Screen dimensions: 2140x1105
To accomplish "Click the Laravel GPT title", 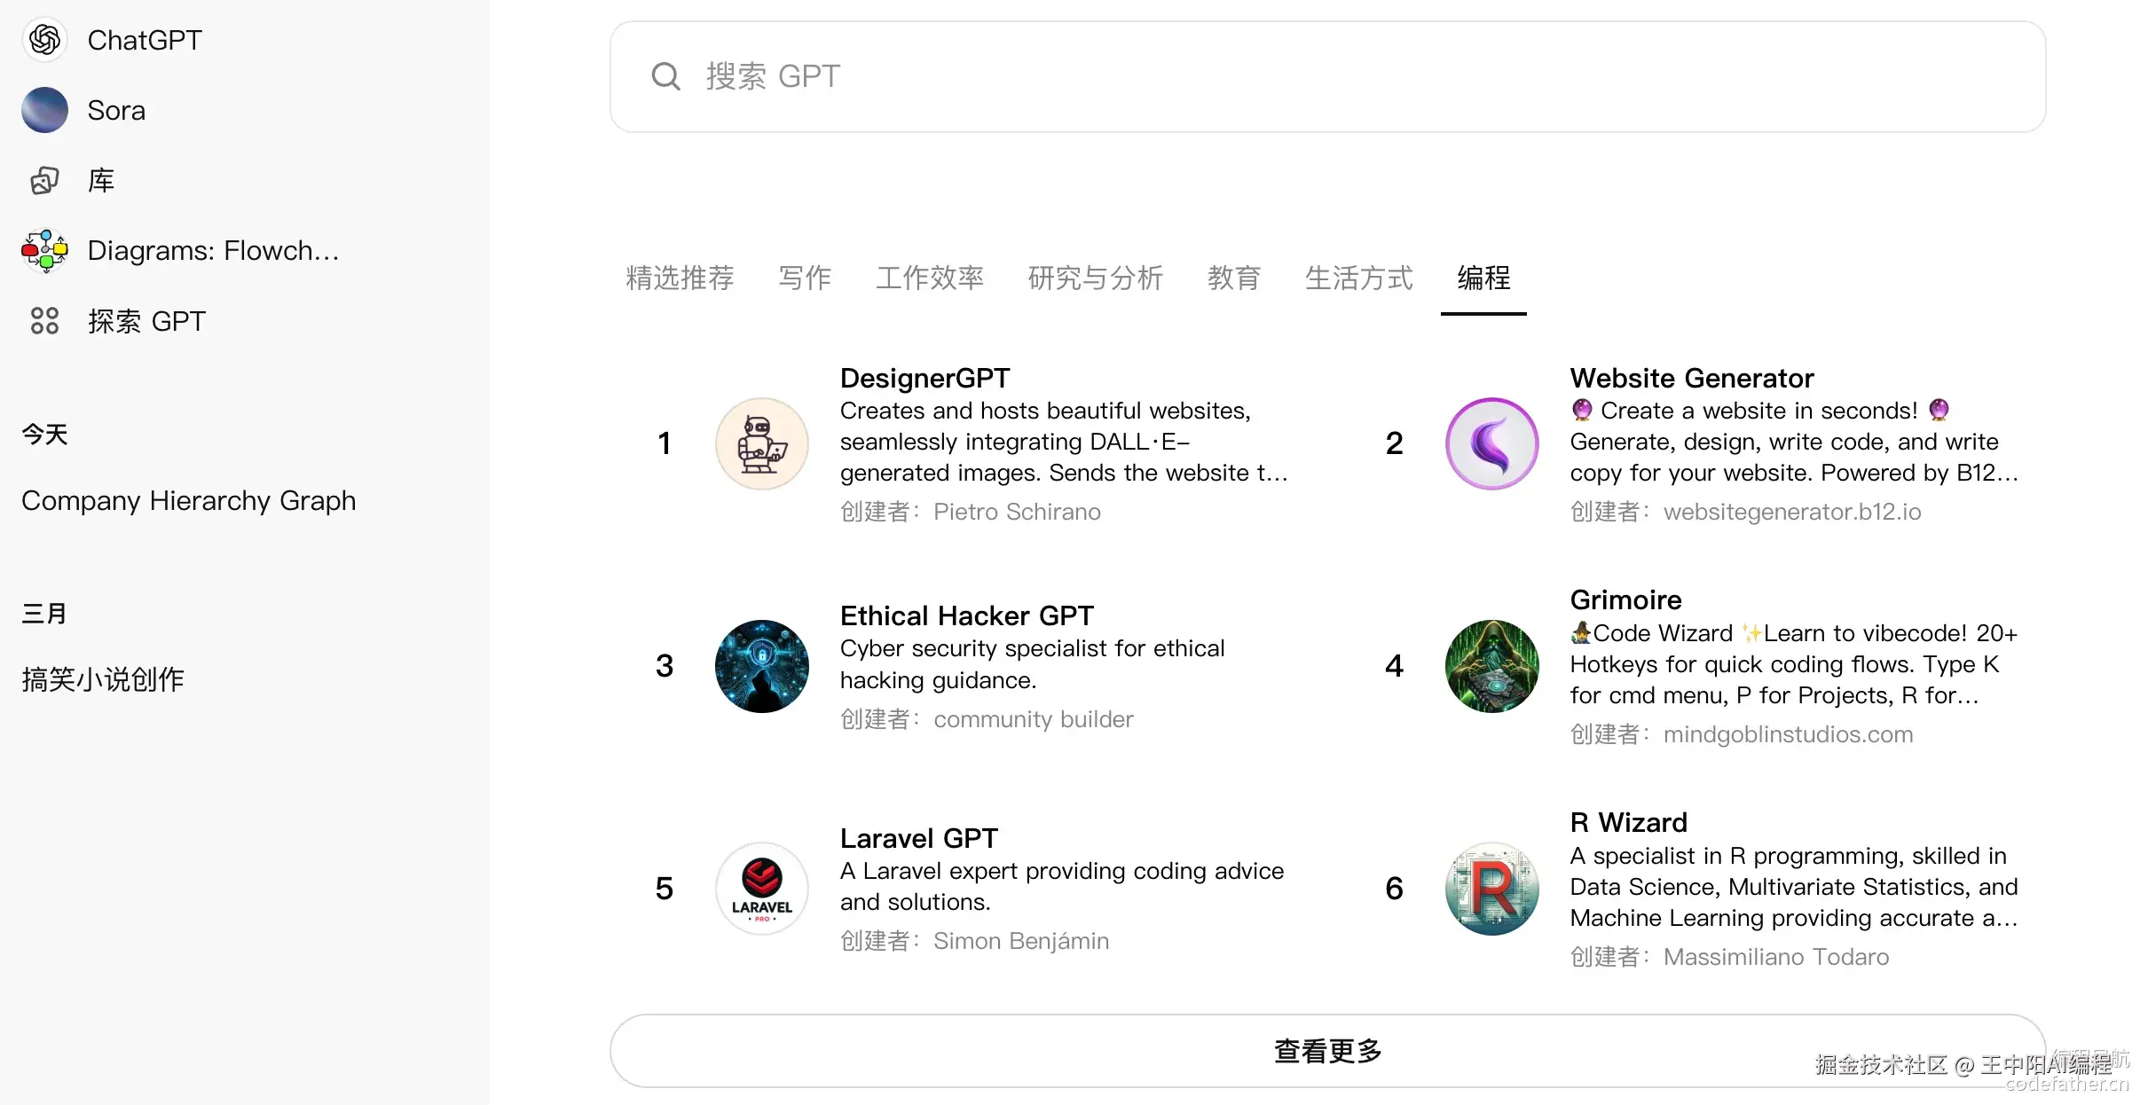I will pos(918,839).
